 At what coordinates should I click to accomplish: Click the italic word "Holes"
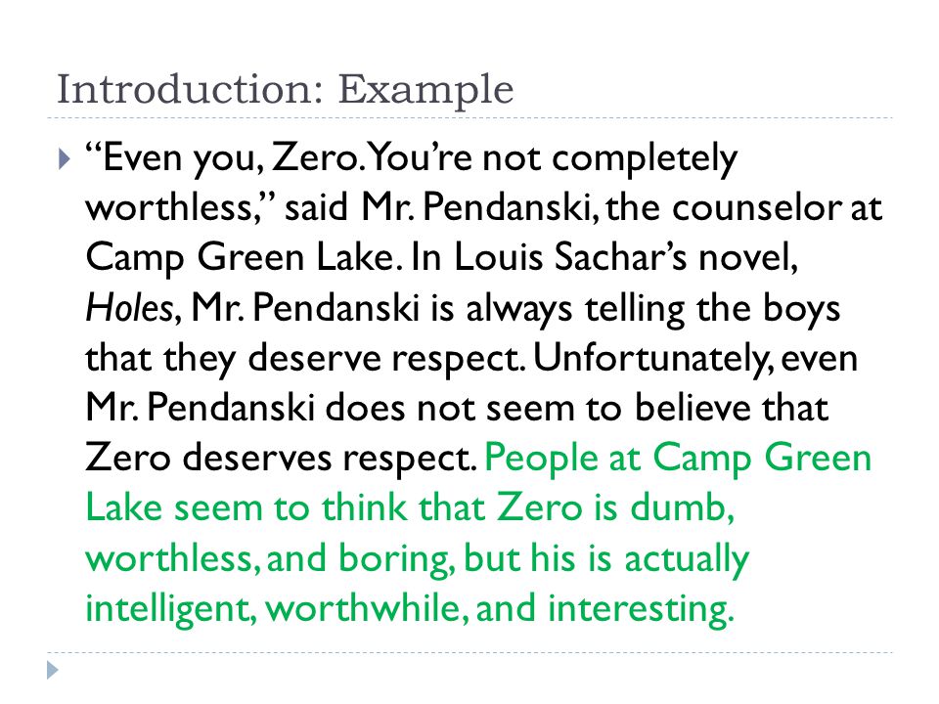click(129, 308)
